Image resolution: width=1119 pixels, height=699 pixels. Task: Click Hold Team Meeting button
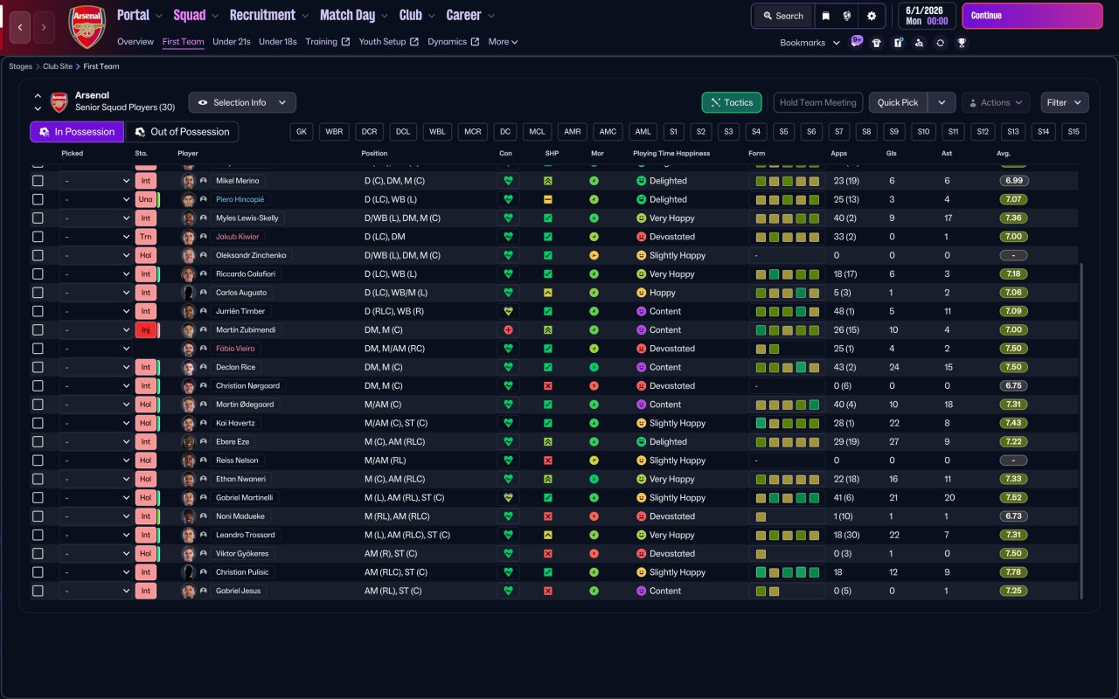(818, 102)
